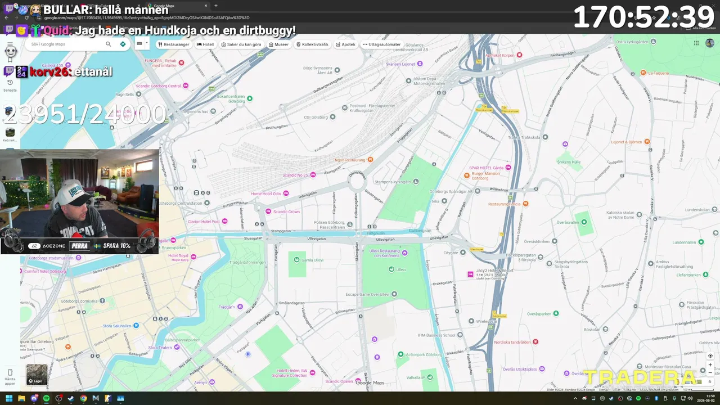Click the Apoteket Korpen pharmacy marker

pyautogui.click(x=519, y=55)
